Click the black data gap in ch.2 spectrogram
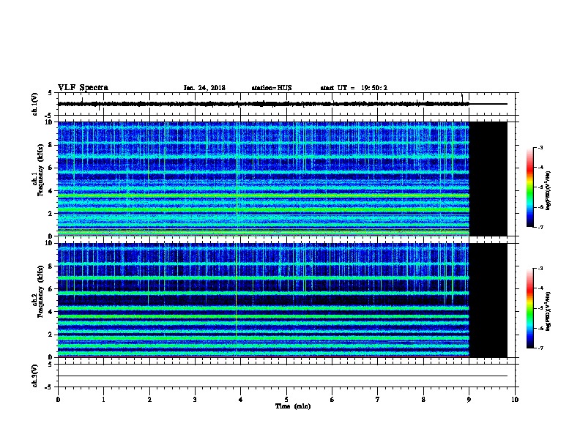This screenshot has height=448, width=580. (488, 300)
